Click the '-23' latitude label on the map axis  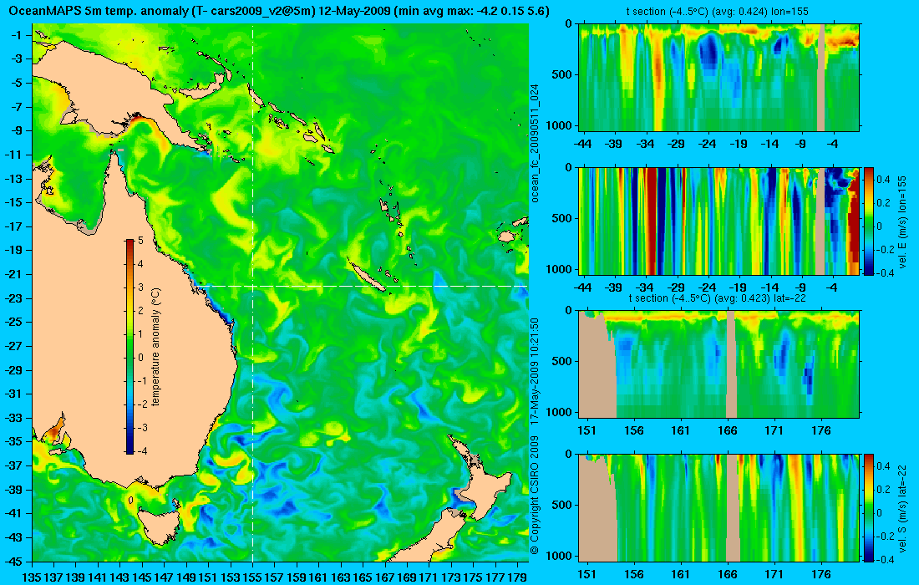[x=13, y=298]
